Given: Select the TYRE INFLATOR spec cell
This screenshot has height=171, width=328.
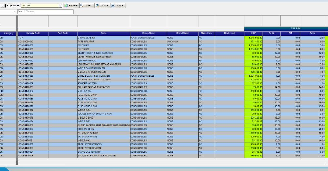Looking at the screenshot, I should coord(104,42).
